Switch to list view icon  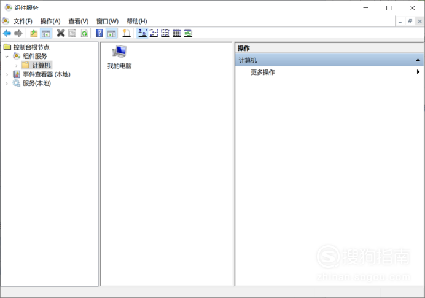point(165,33)
